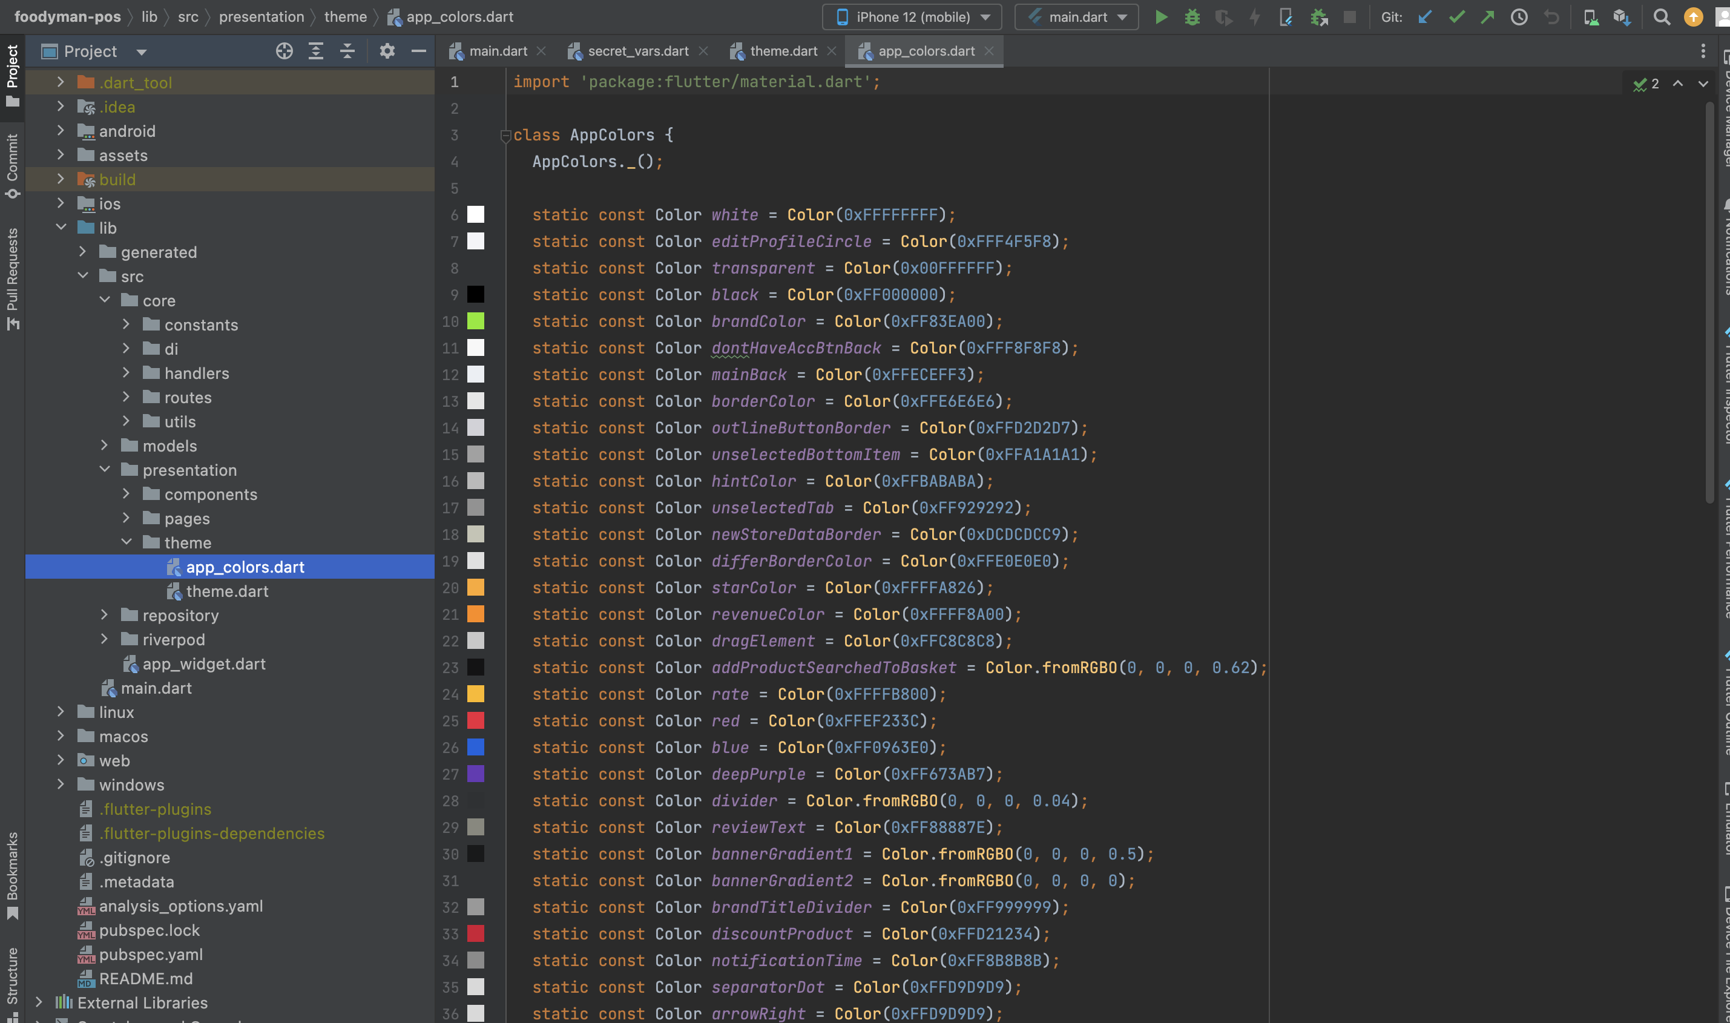Click red color gutter swatch on line 25
Screen dimensions: 1730x1023
coord(476,720)
